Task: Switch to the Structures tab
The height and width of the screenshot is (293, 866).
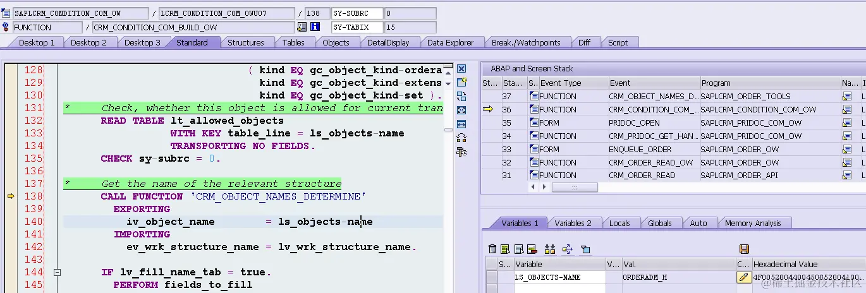Action: pos(246,42)
